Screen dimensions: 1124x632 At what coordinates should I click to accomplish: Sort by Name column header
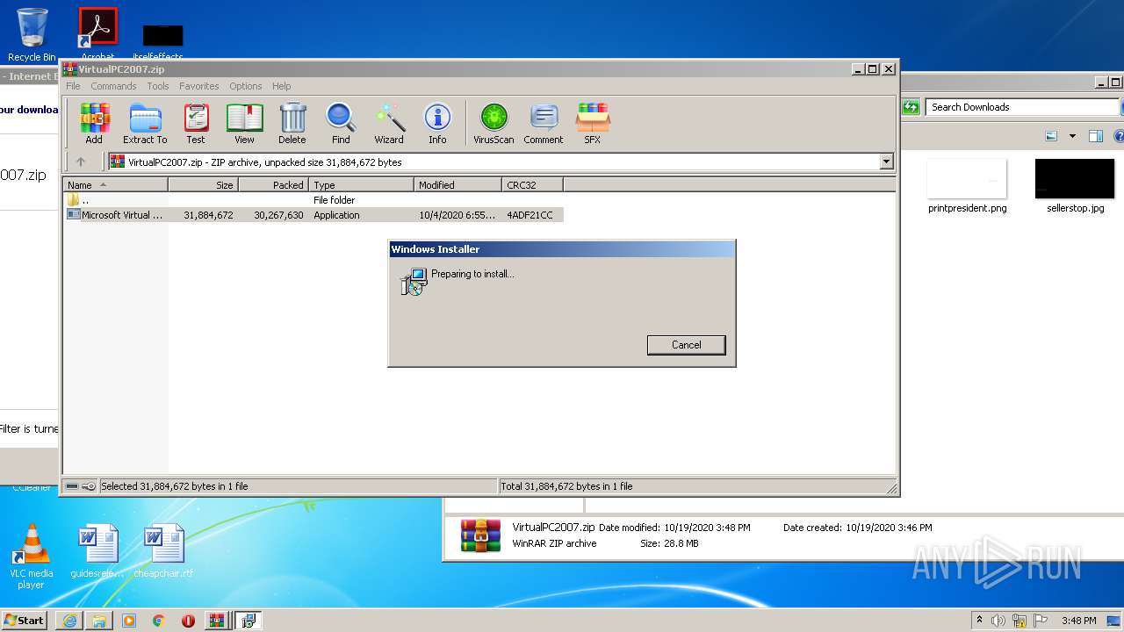[x=115, y=185]
